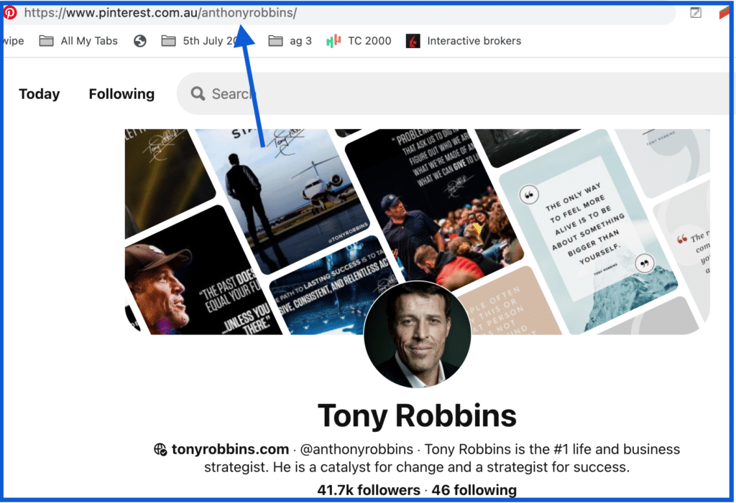Click the magnifying glass search icon

tap(198, 94)
